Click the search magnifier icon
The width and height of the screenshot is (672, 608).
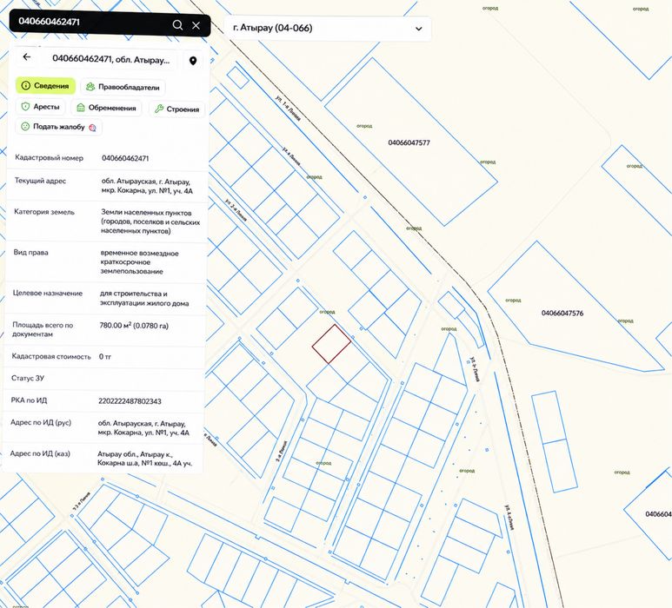pyautogui.click(x=177, y=25)
